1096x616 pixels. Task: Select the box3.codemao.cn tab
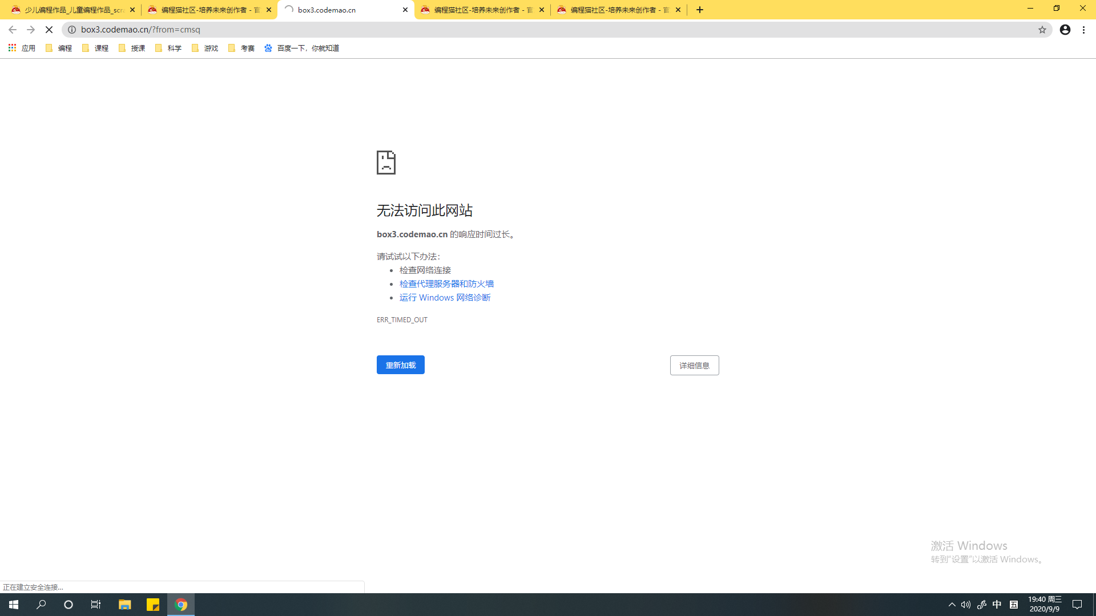[346, 10]
